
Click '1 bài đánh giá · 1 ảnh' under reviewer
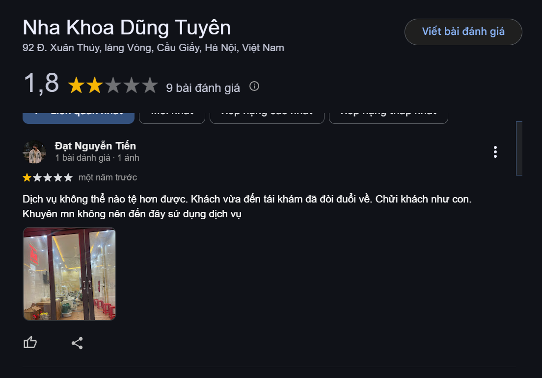click(x=97, y=158)
